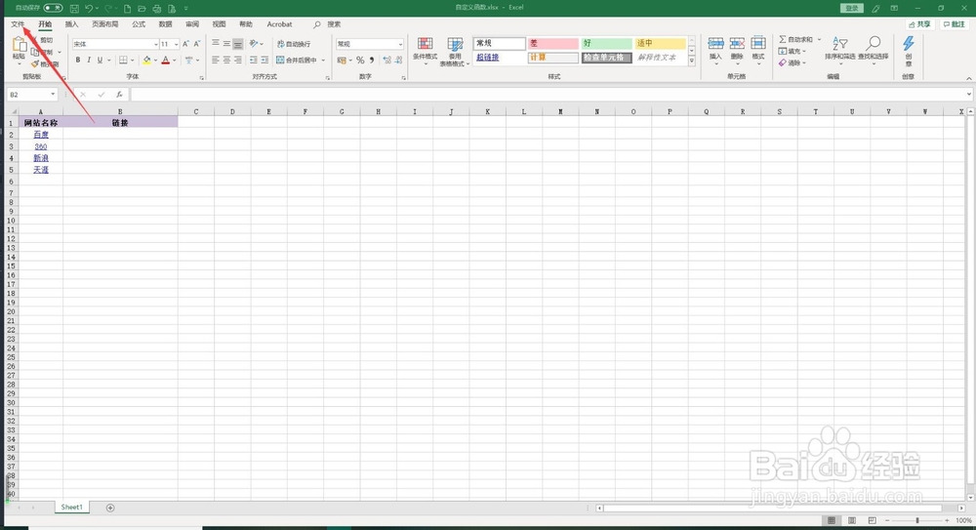Screen dimensions: 976x530
Task: Click the Save icon in the quick access toolbar
Action: (74, 8)
